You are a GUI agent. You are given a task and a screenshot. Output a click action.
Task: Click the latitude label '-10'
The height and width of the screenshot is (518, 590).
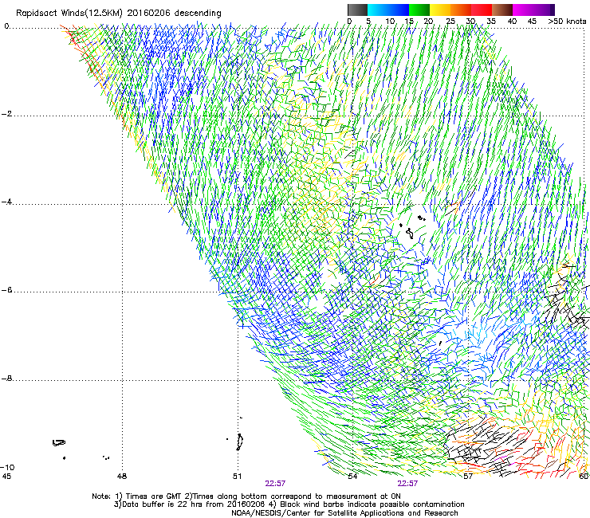coord(7,467)
